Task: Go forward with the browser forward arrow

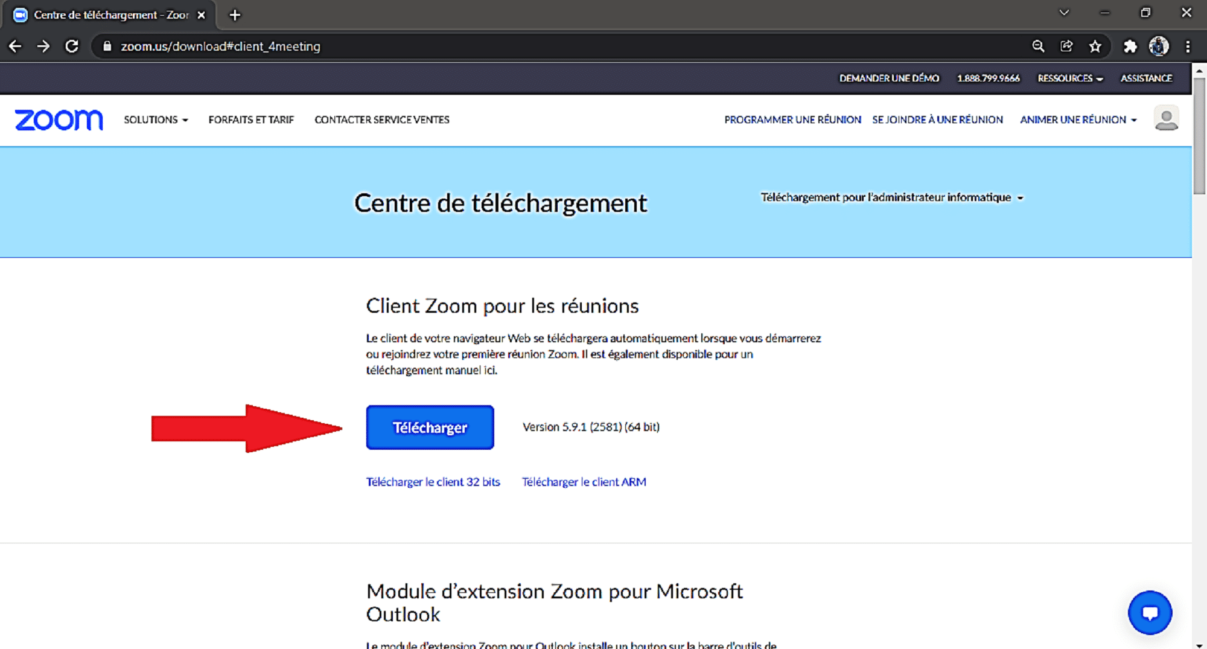Action: 43,46
